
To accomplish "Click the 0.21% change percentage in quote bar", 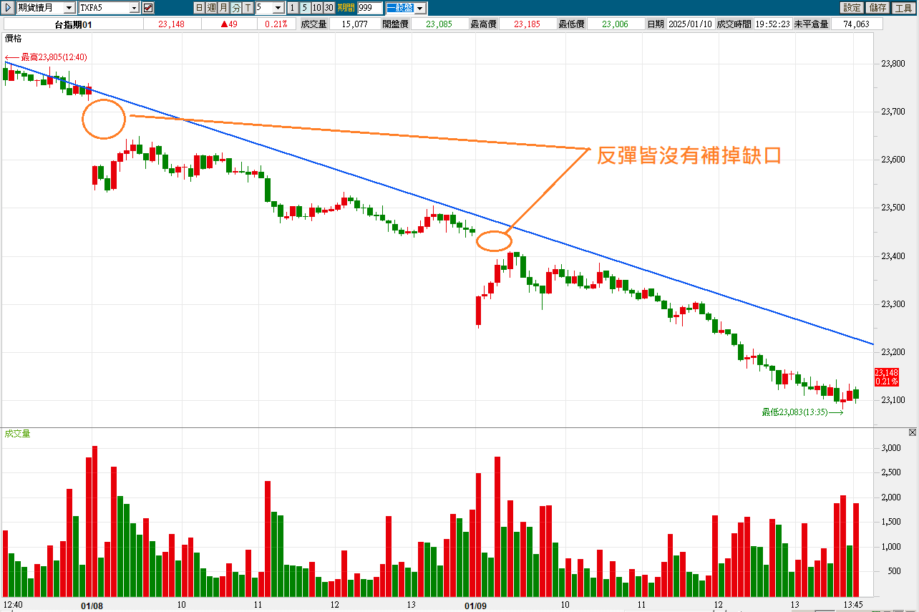I will [x=276, y=24].
